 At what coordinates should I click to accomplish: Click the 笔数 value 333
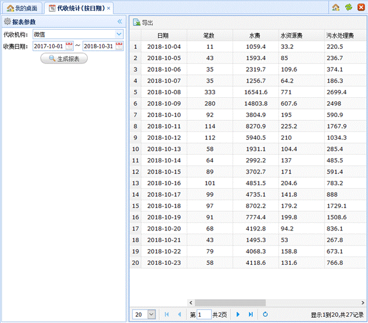coord(210,92)
